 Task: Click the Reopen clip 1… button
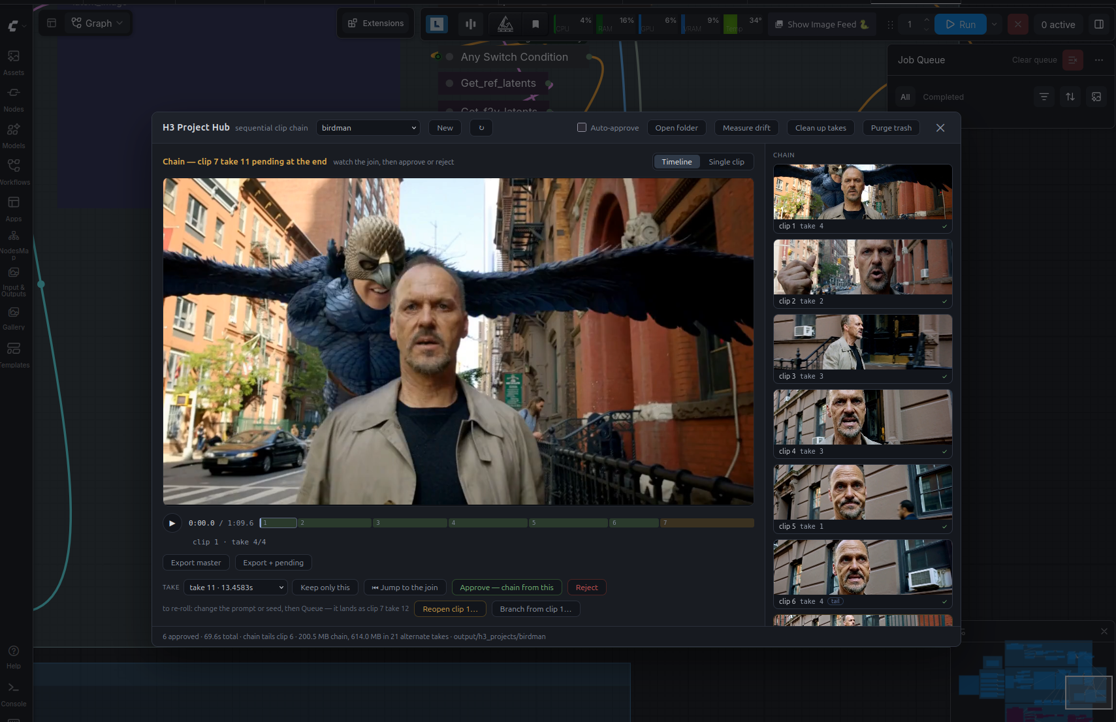click(451, 609)
